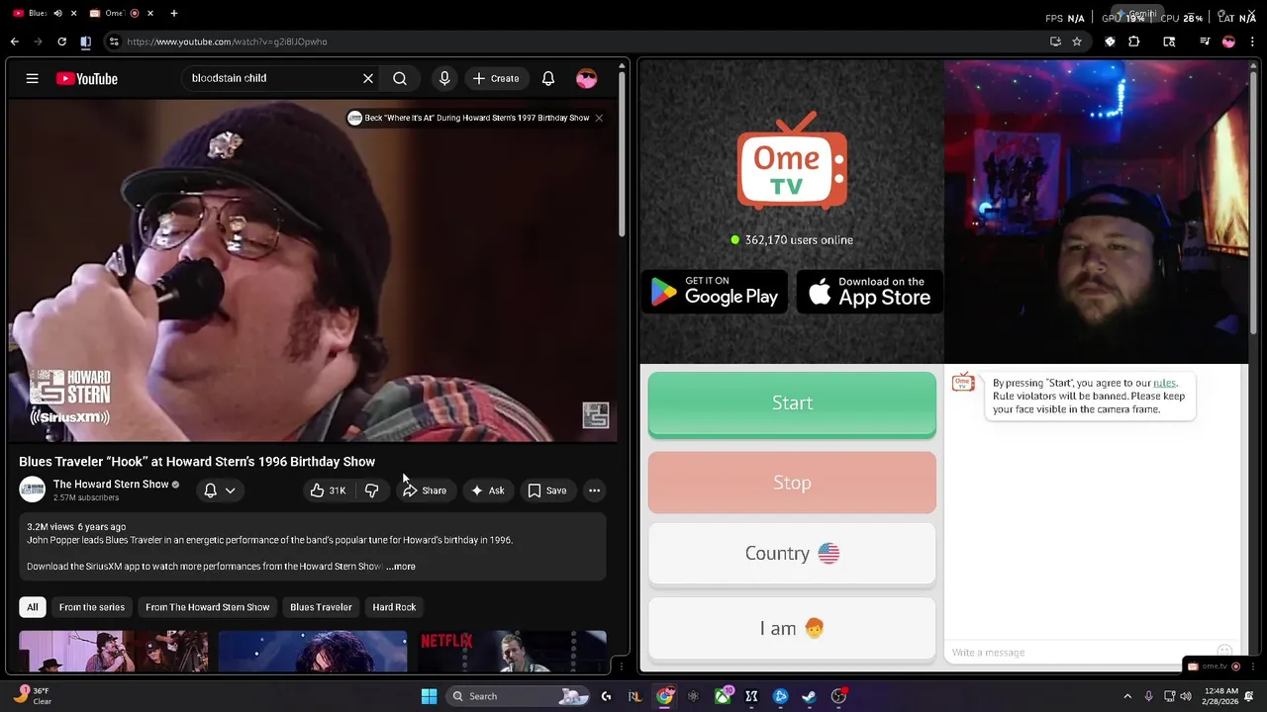Screen dimensions: 1267x712
Task: Click the Ask button under video
Action: coord(487,490)
